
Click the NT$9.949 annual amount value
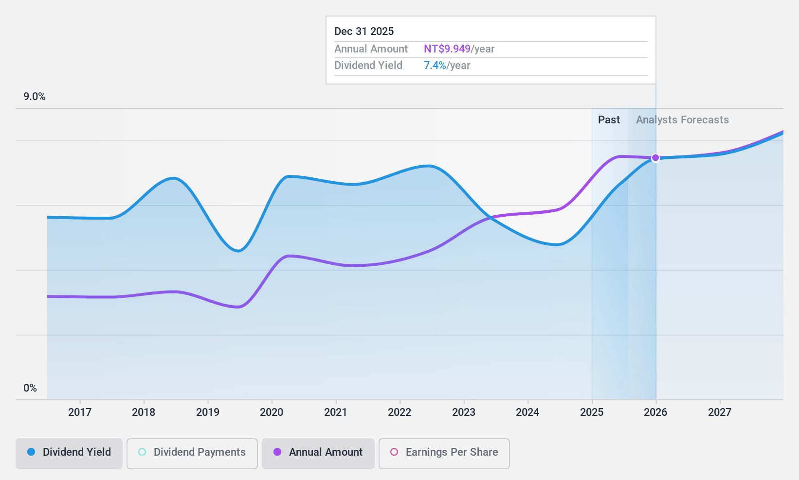click(447, 49)
